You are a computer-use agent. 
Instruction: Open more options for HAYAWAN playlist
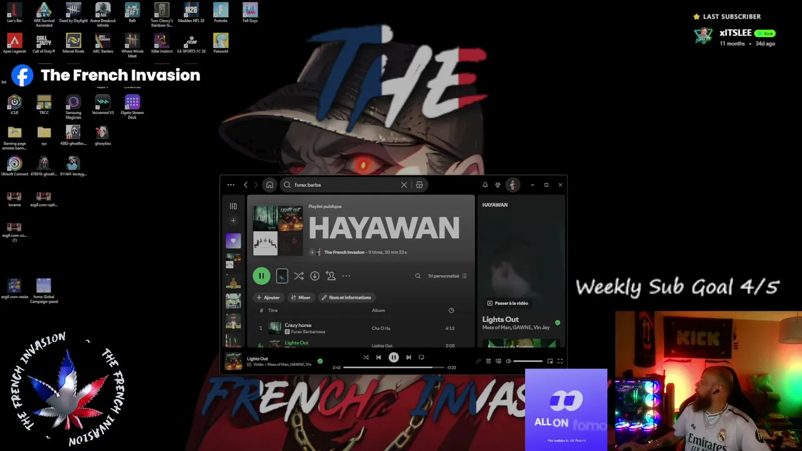click(x=346, y=276)
